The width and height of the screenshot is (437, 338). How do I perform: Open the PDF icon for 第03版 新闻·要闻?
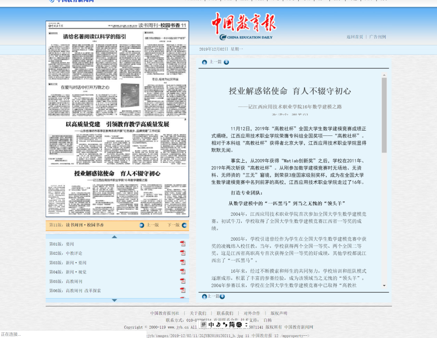(x=183, y=262)
